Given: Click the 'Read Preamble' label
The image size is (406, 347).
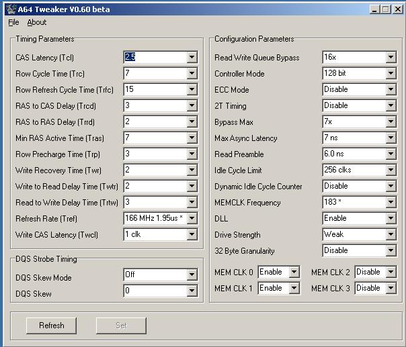Looking at the screenshot, I should [239, 154].
